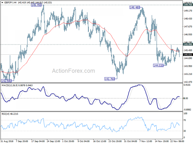Select the 142.590 low price label
Image resolution: width=193 pixels, height=144 pixels.
6,81
